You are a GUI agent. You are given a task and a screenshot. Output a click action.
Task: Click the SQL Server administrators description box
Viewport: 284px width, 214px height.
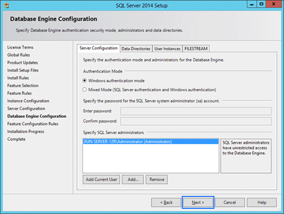point(246,156)
